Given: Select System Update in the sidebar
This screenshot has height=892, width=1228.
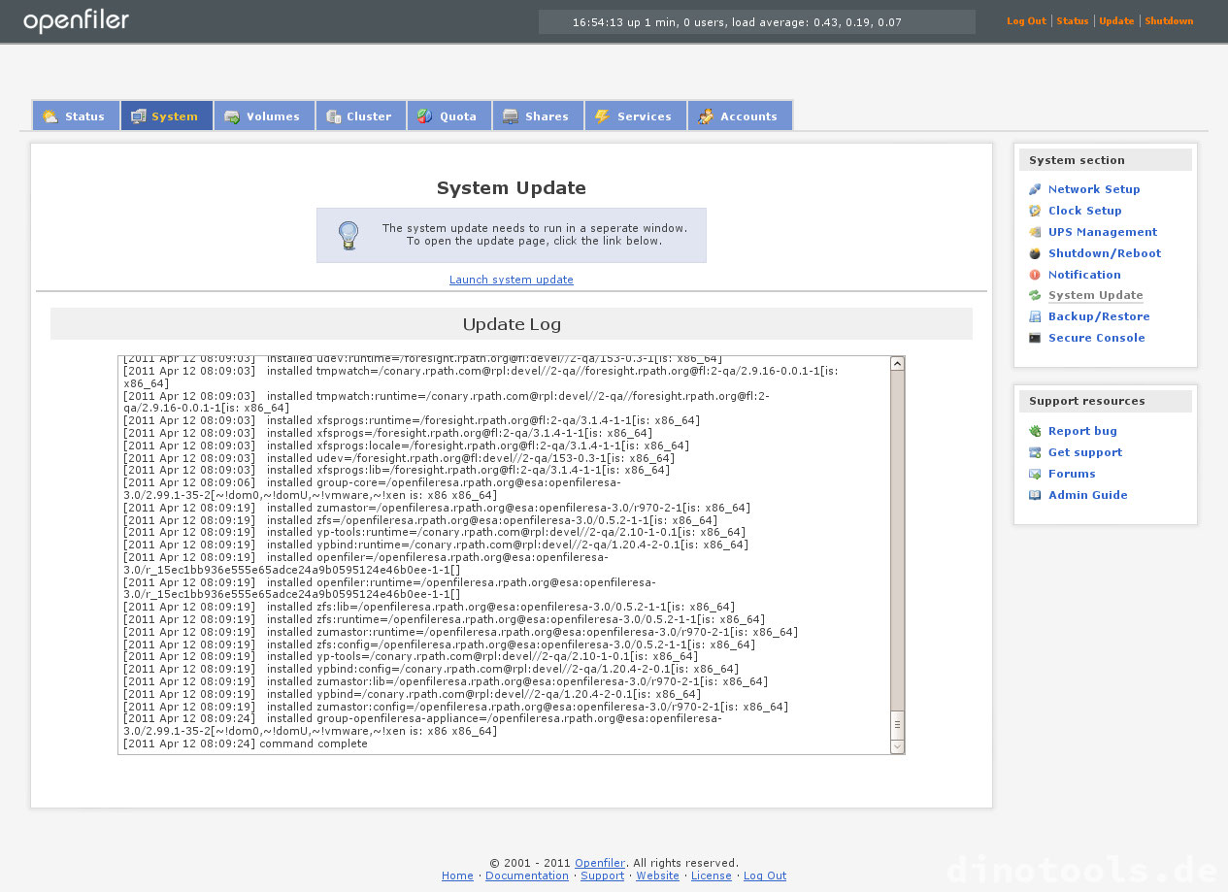Looking at the screenshot, I should [x=1096, y=295].
